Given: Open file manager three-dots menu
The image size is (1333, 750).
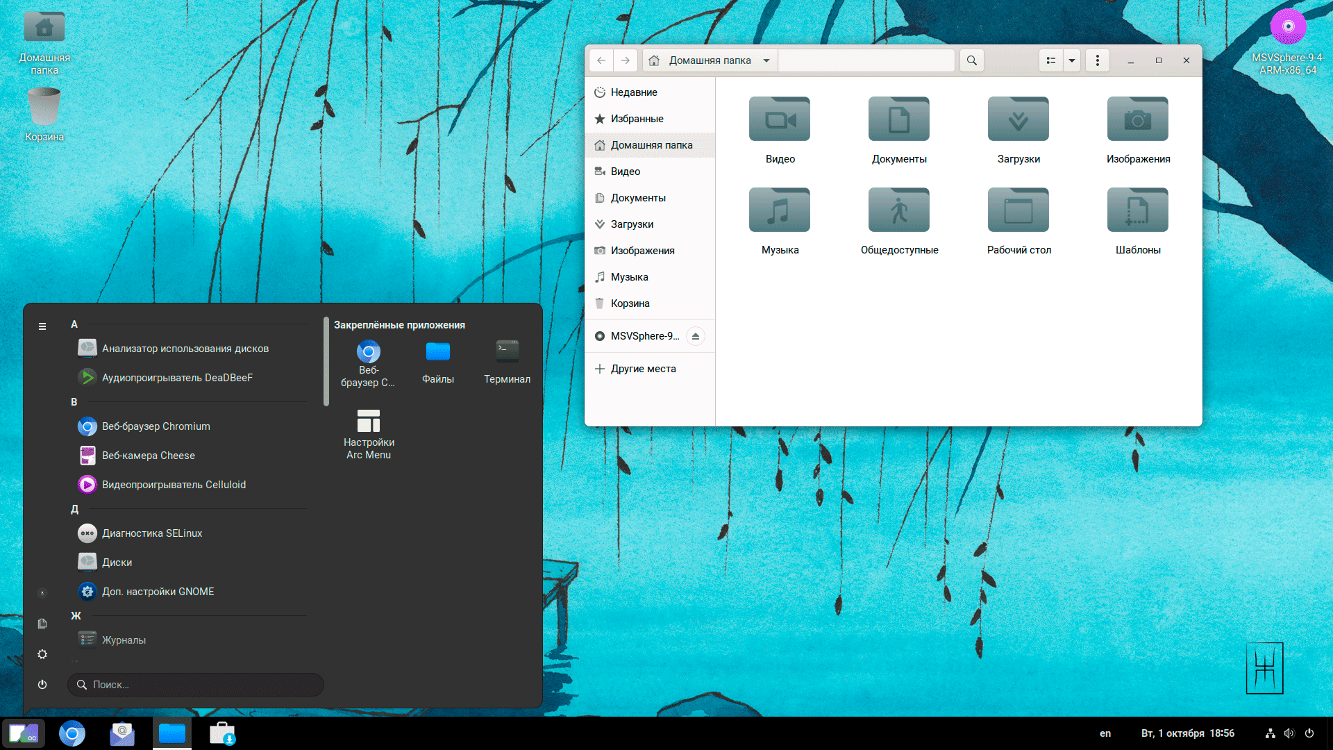Looking at the screenshot, I should pyautogui.click(x=1097, y=60).
